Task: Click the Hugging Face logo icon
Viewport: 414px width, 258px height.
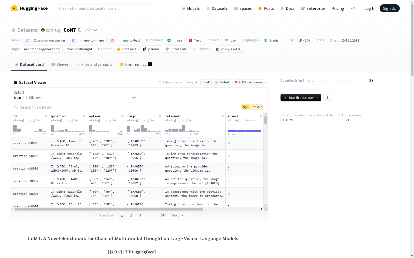Action: click(x=14, y=8)
